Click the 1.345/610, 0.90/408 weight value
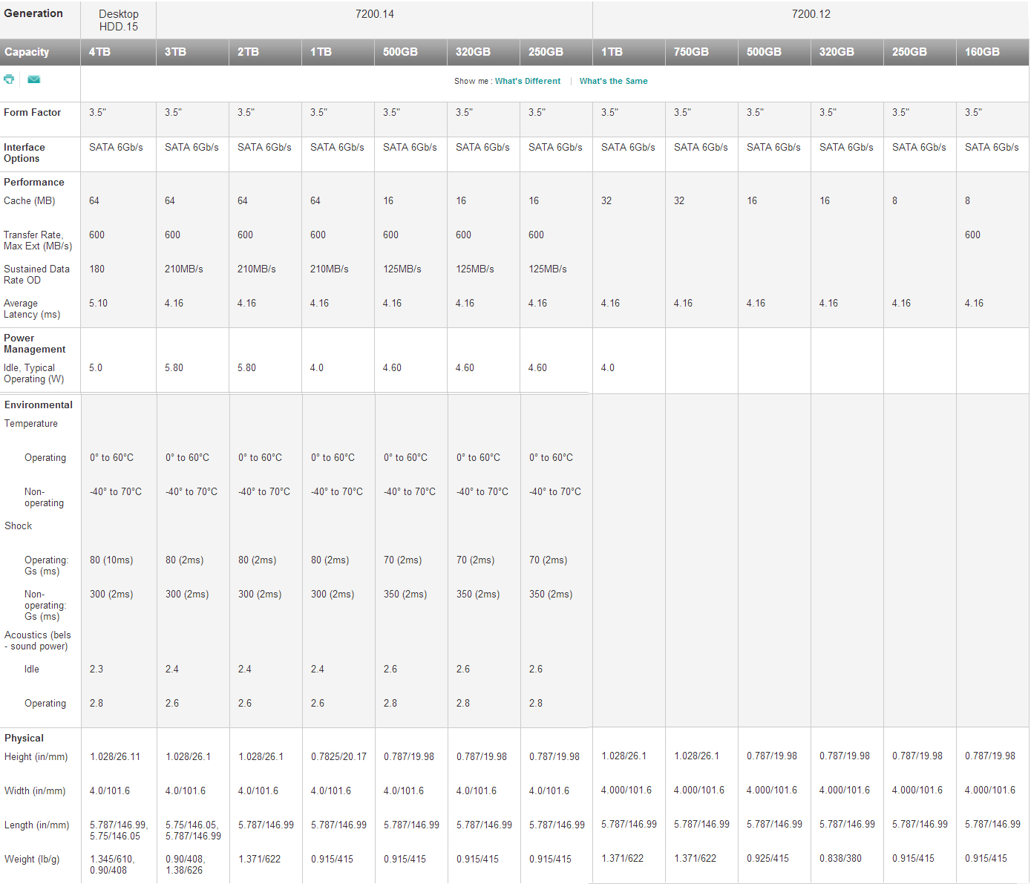Screen dimensions: 1031x884 112,865
